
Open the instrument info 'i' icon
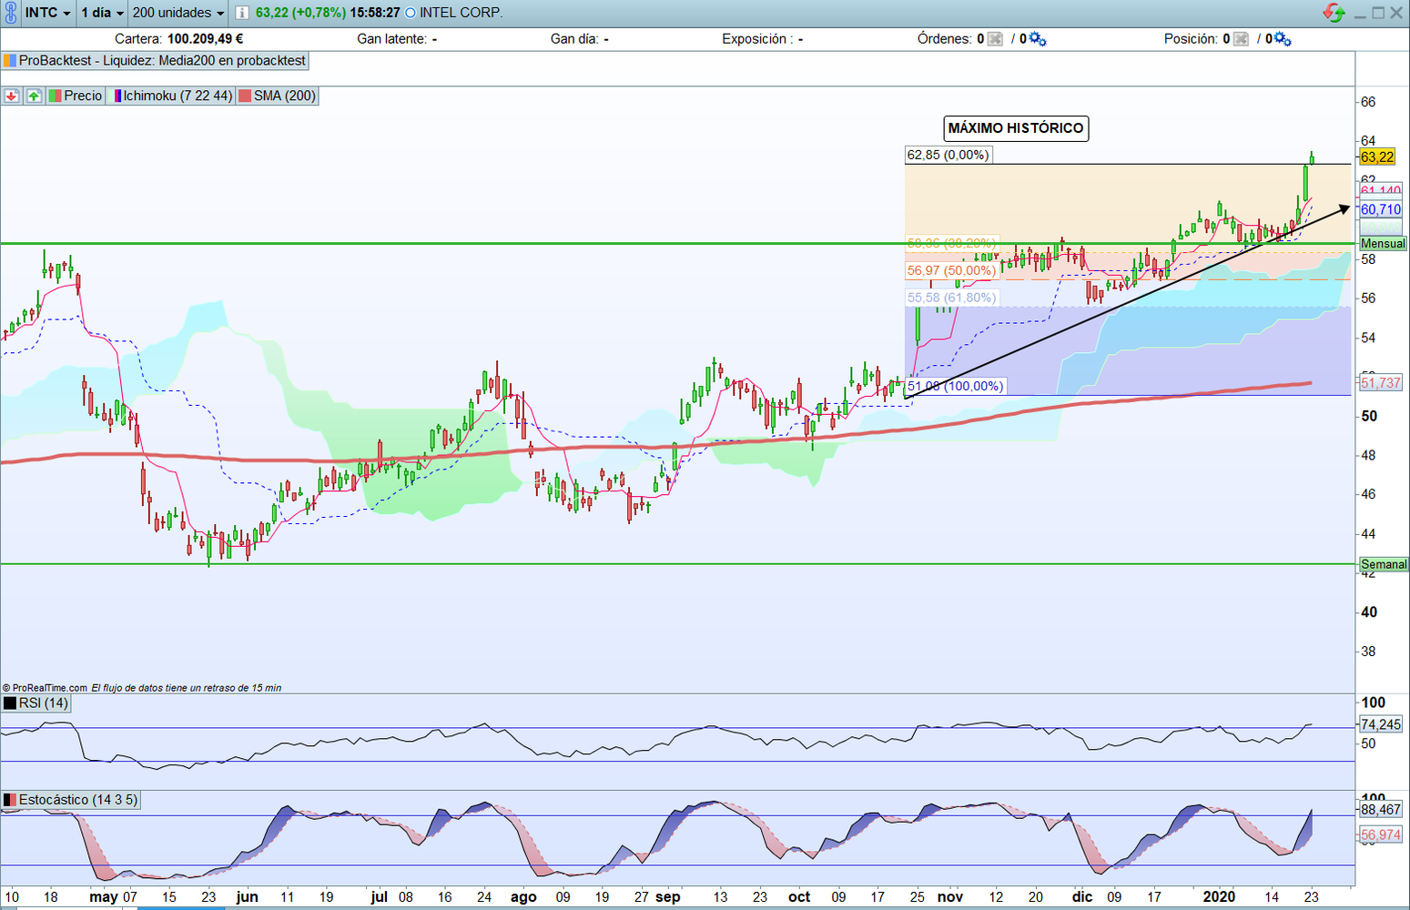[x=242, y=13]
